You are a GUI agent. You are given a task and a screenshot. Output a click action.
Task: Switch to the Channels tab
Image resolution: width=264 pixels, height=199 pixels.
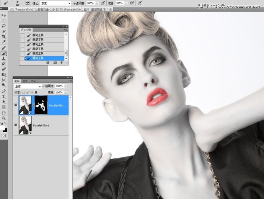tap(25, 81)
